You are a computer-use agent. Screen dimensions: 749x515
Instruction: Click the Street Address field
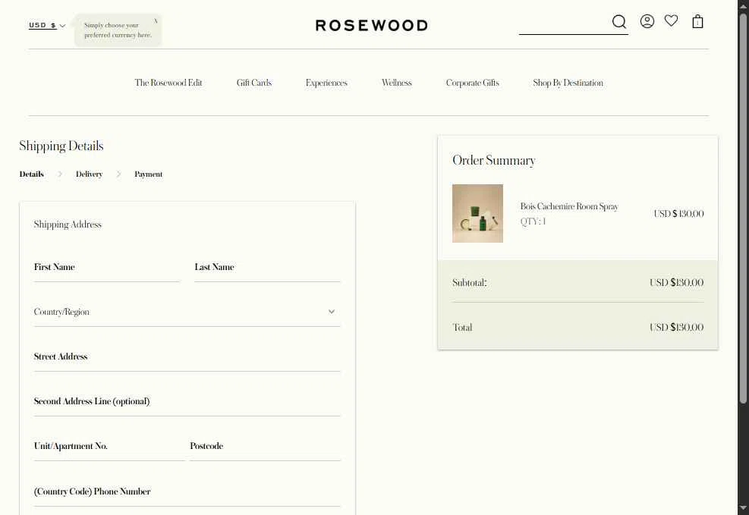point(187,357)
